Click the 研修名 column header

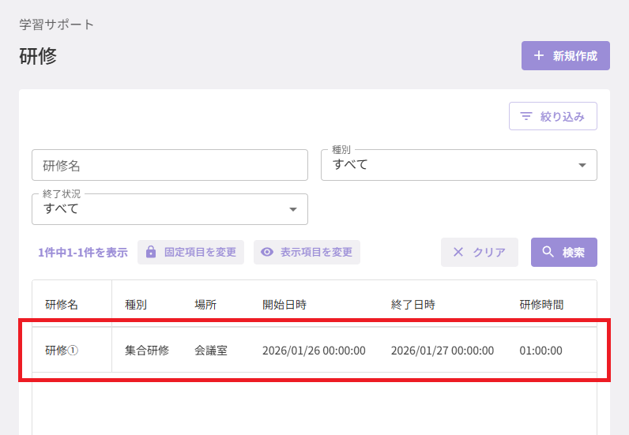coord(62,305)
